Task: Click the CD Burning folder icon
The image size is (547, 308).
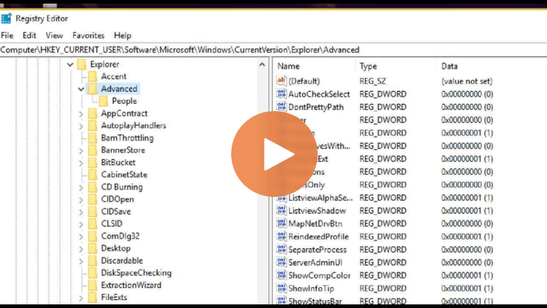Action: click(x=92, y=187)
